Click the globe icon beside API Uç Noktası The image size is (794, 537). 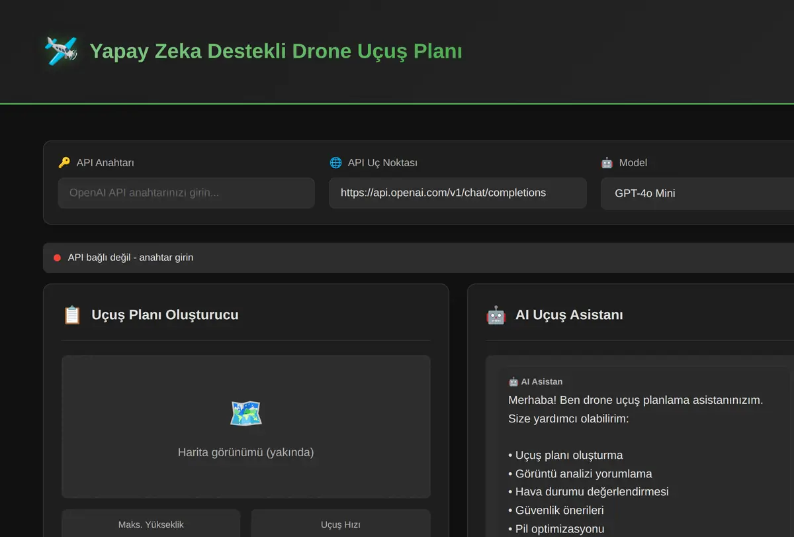(335, 162)
